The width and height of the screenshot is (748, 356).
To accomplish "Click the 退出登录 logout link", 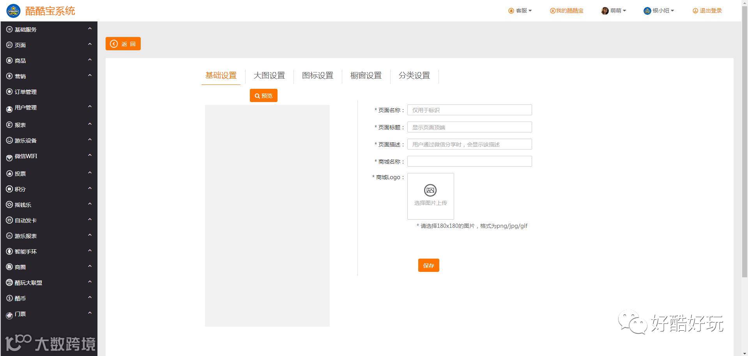I will pyautogui.click(x=707, y=11).
